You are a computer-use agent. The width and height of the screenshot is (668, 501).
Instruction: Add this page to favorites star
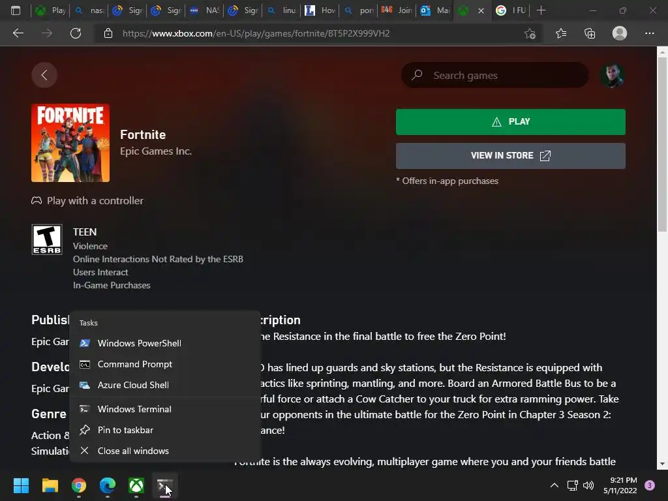[530, 33]
